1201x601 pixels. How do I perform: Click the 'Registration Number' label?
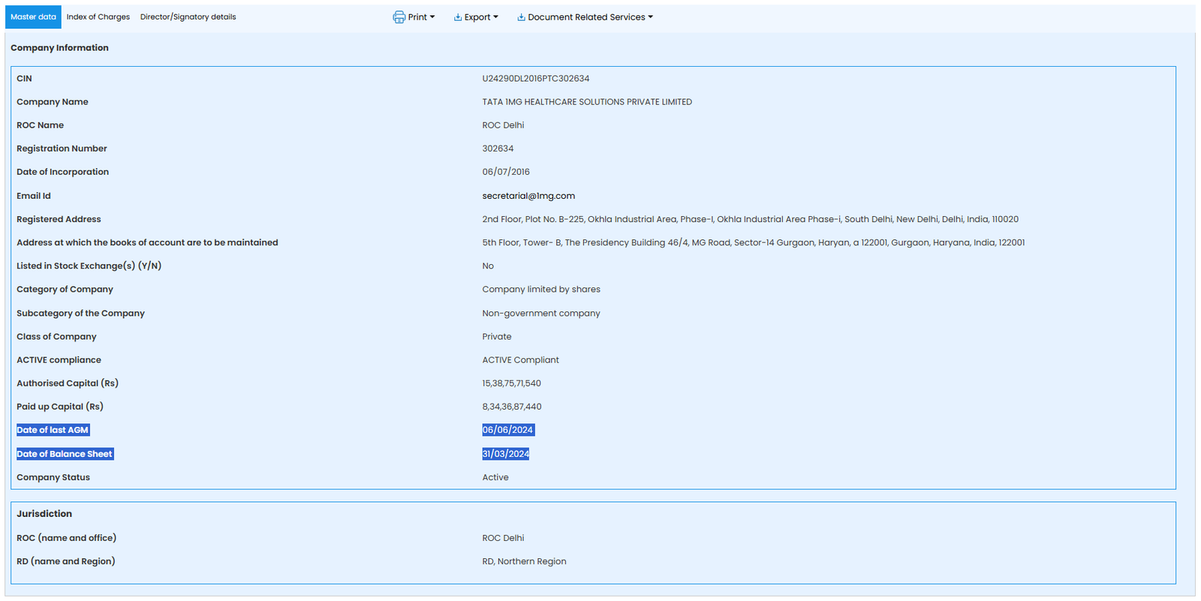62,149
